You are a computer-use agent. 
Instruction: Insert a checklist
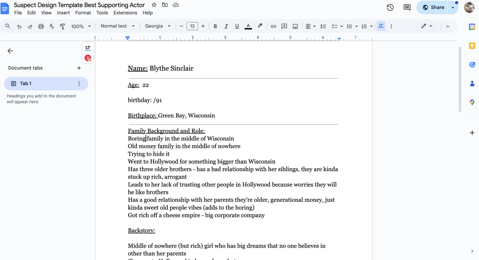335,26
